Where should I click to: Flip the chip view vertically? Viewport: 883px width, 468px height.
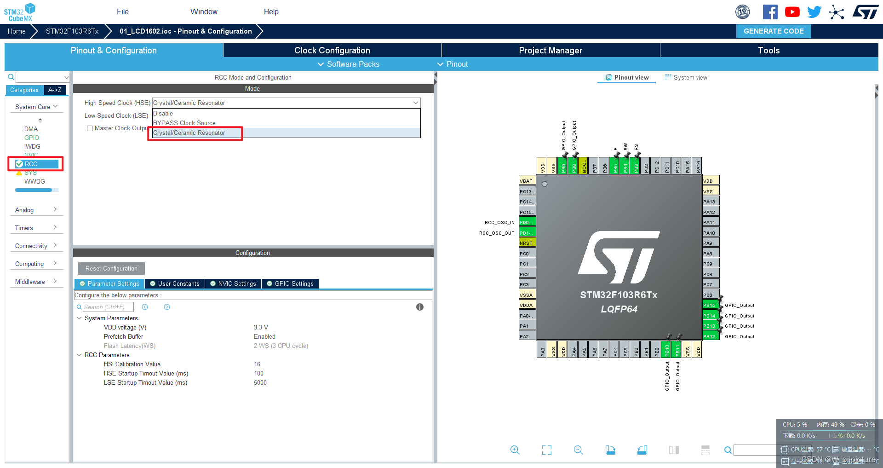pos(705,450)
